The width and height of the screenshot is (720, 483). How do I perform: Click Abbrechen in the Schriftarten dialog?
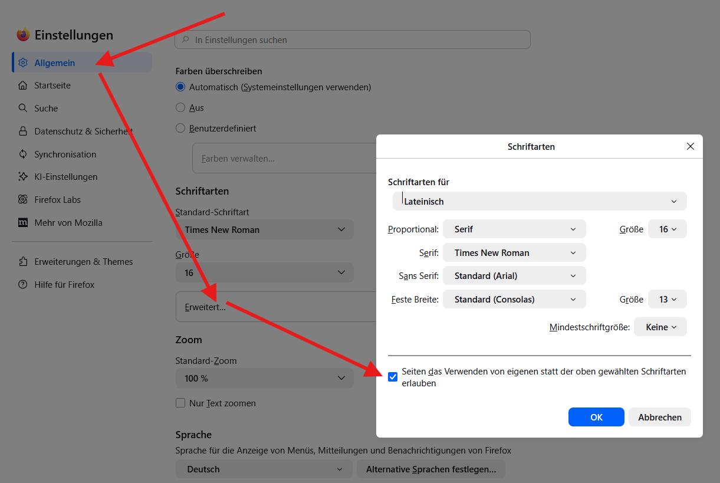coord(660,417)
